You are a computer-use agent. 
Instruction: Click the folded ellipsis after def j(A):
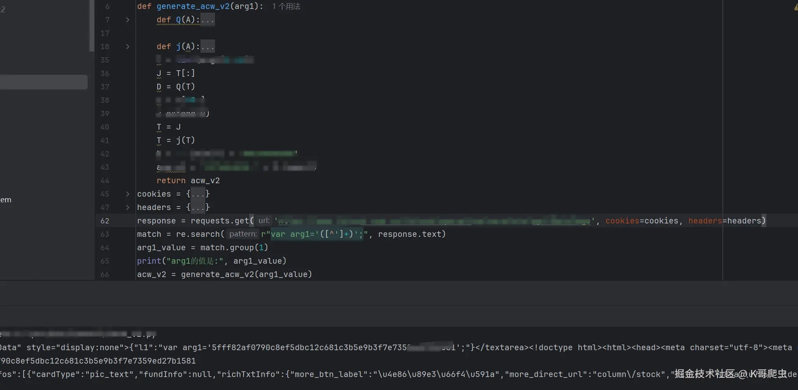click(207, 47)
